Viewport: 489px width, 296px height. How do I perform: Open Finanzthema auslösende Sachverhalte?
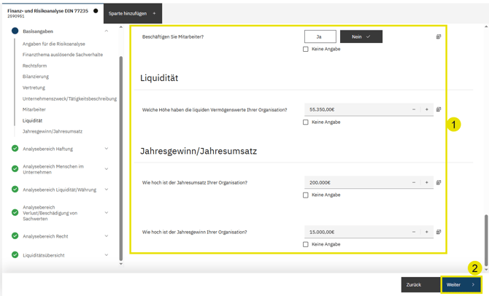[62, 55]
